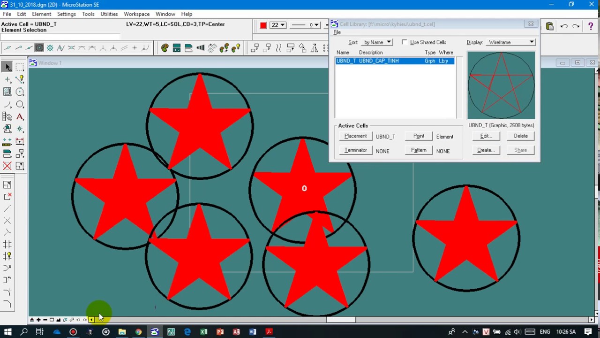Open the Help question mark icon
Viewport: 600px width, 338px height.
tap(590, 26)
